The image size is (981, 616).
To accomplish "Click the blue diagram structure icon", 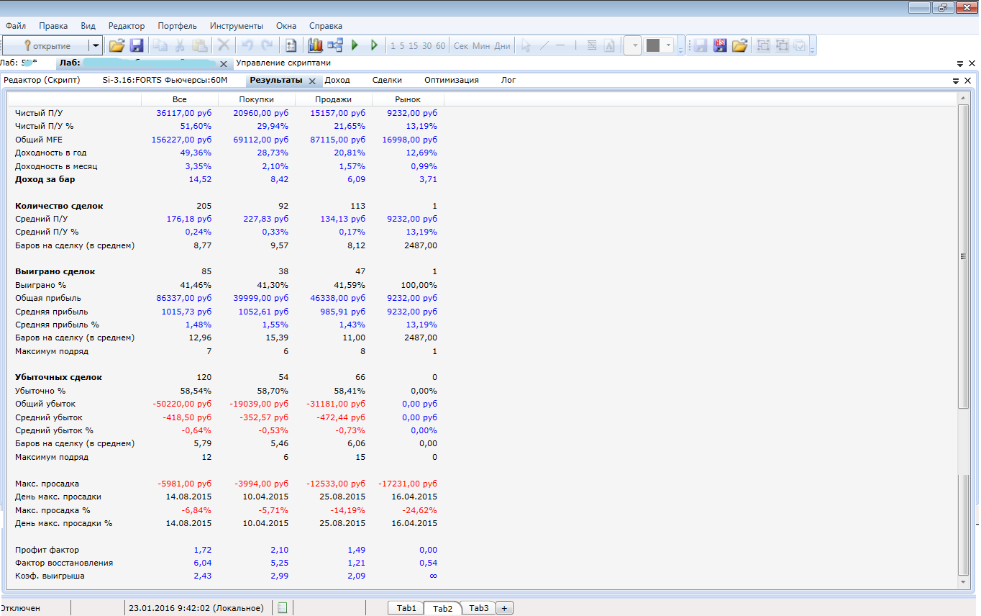I will 334,45.
